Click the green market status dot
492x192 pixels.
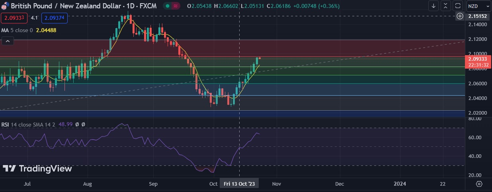click(x=167, y=6)
